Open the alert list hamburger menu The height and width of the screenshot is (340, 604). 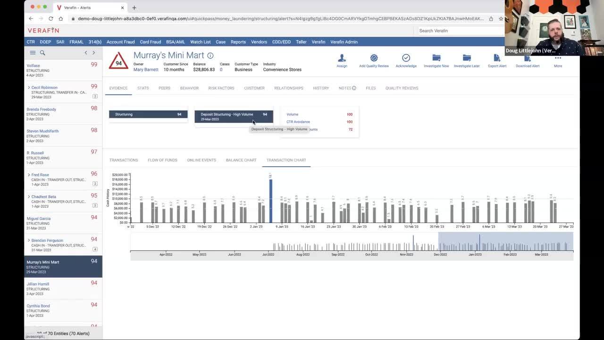coord(33,53)
